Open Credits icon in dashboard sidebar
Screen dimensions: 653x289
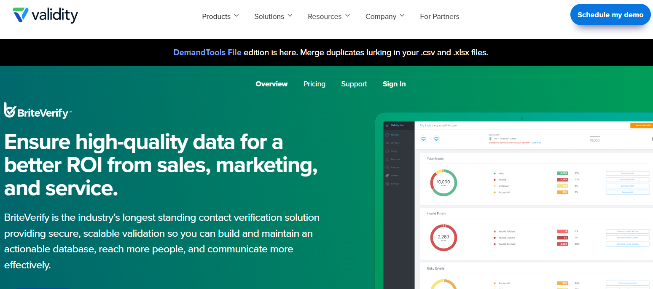coord(387,175)
